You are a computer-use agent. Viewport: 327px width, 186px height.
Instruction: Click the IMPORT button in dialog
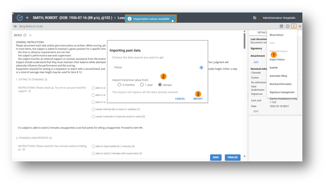(198, 99)
